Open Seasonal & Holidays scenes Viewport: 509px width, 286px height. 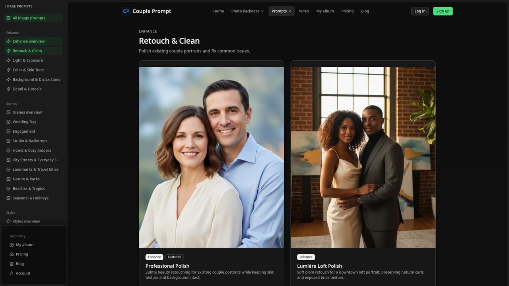coord(33,198)
